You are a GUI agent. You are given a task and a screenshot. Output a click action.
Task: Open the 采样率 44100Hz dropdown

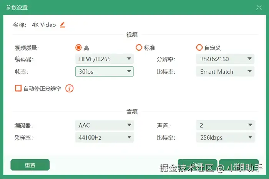(x=105, y=138)
